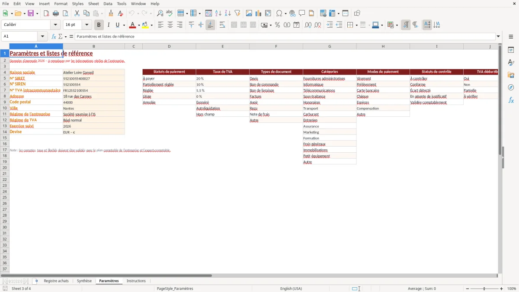Insert image icon
Screen dimensions: 519x292
pos(249,13)
